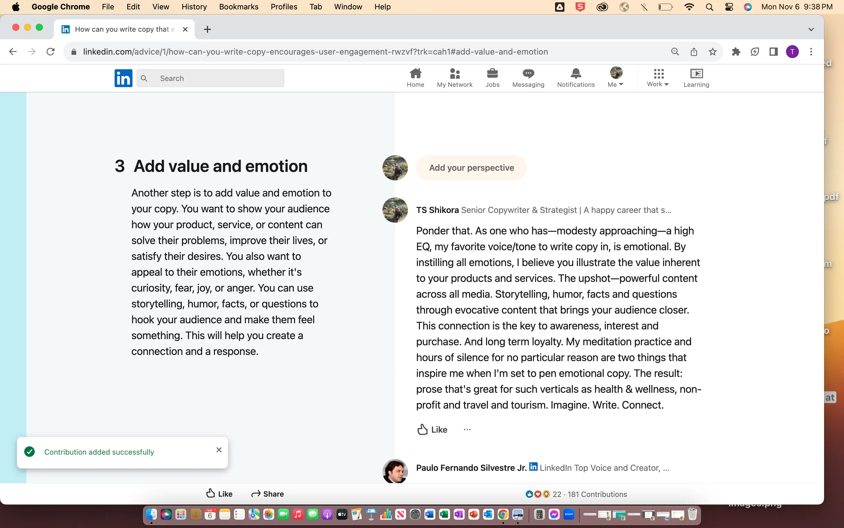Screen dimensions: 844x528
Task: Click the LinkedIn Search field
Action: 210,78
